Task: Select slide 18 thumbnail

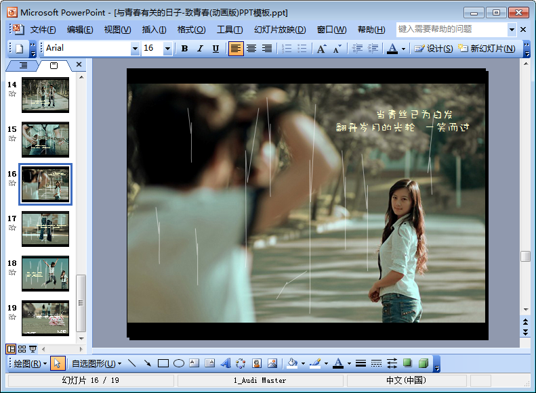Action: pos(45,273)
